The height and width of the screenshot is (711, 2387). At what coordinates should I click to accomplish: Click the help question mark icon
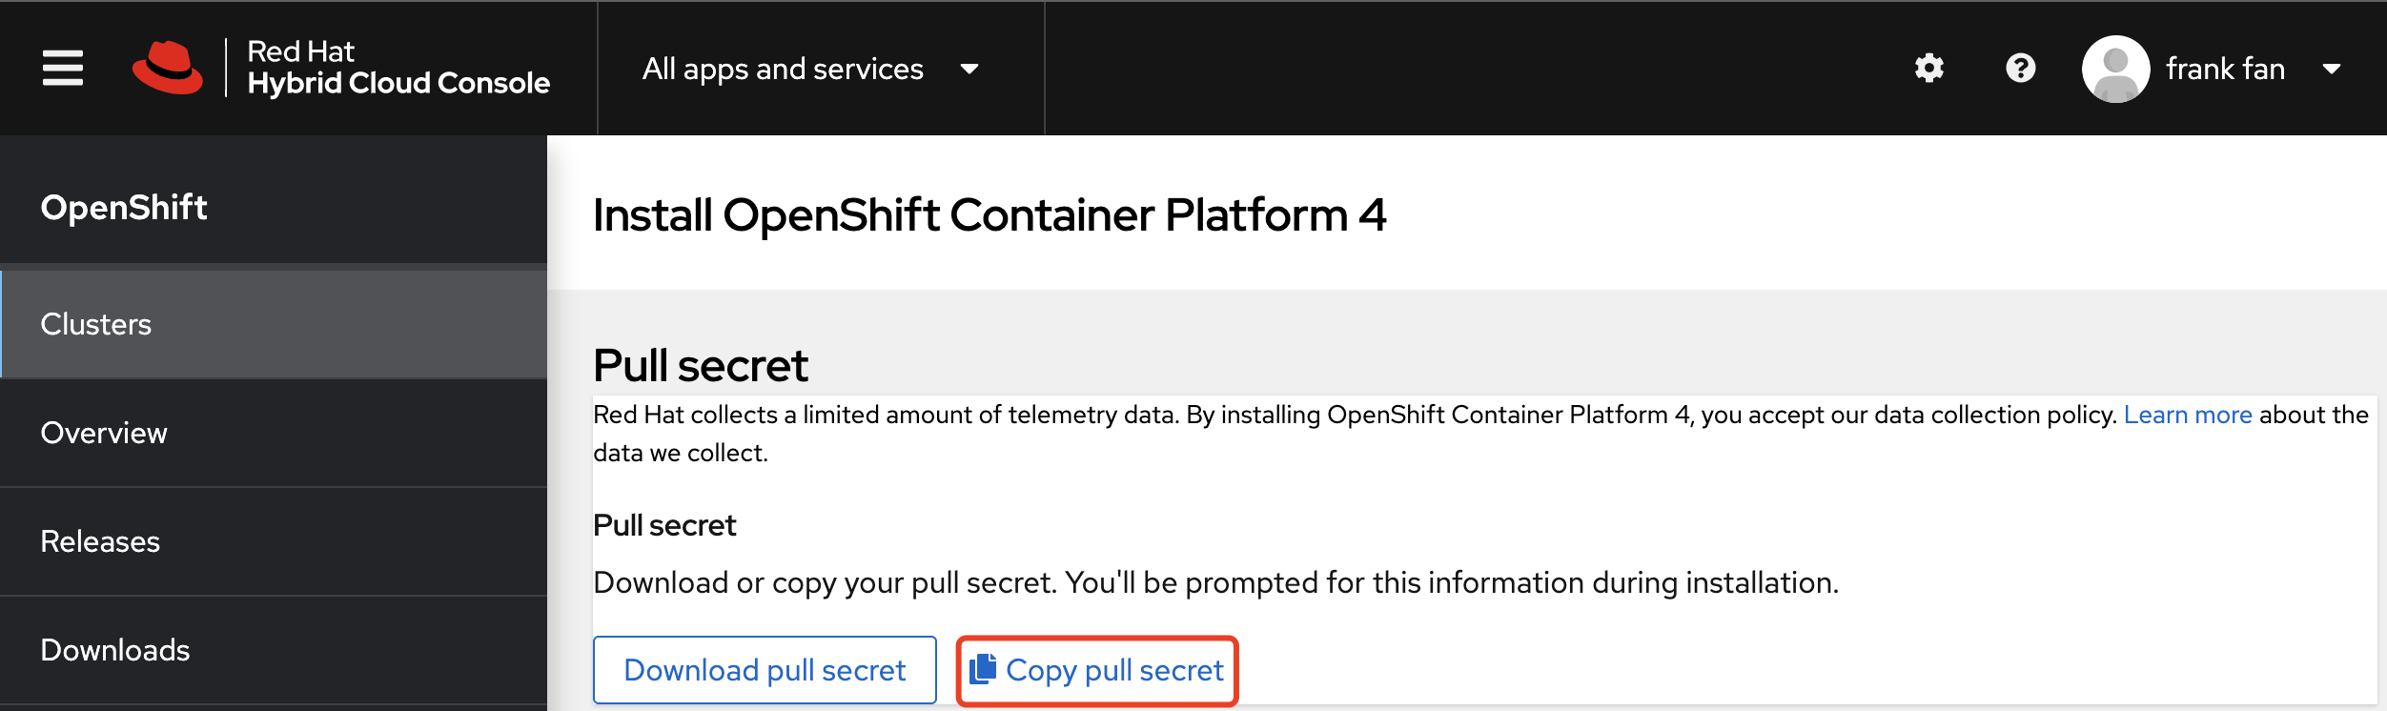pos(2022,68)
